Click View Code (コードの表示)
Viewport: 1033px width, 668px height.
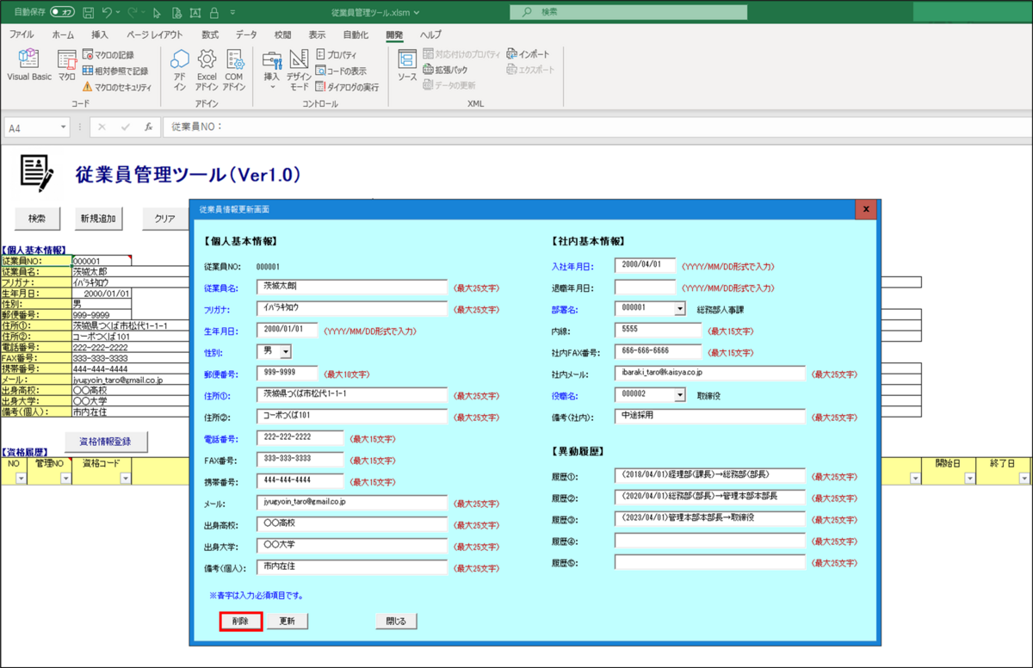click(x=341, y=71)
